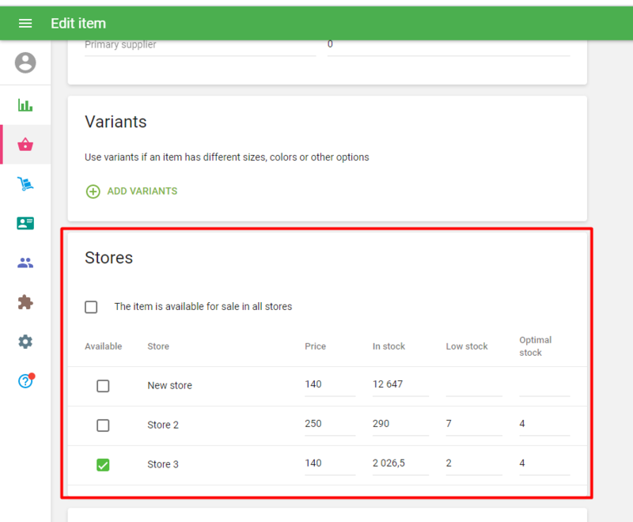Open the Integrations puzzle piece icon

click(x=25, y=302)
